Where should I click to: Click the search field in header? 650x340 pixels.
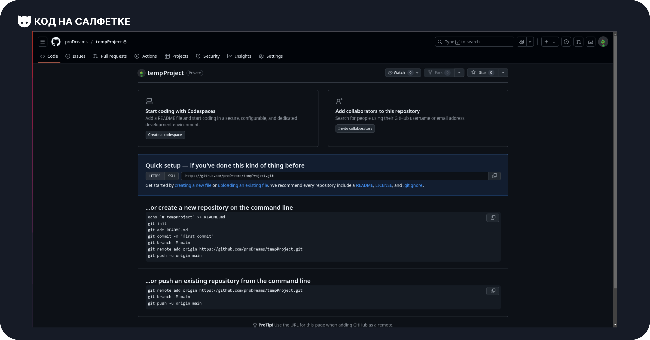[474, 42]
